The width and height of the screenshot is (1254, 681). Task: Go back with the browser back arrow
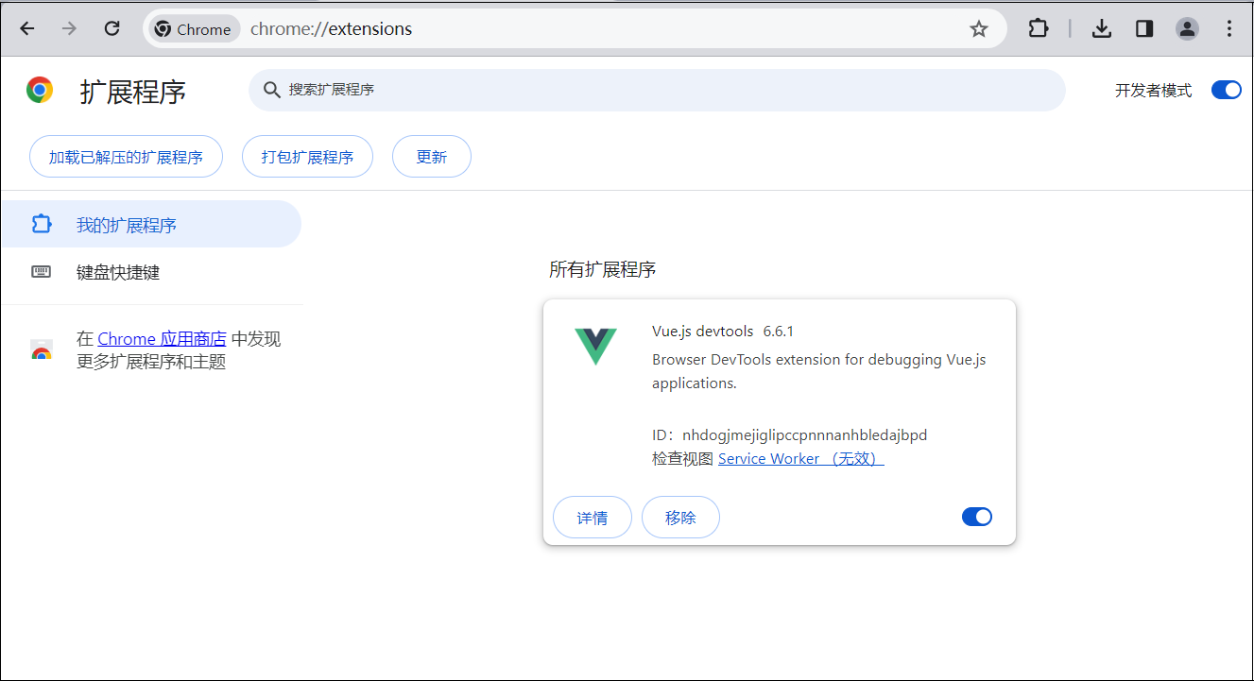27,28
